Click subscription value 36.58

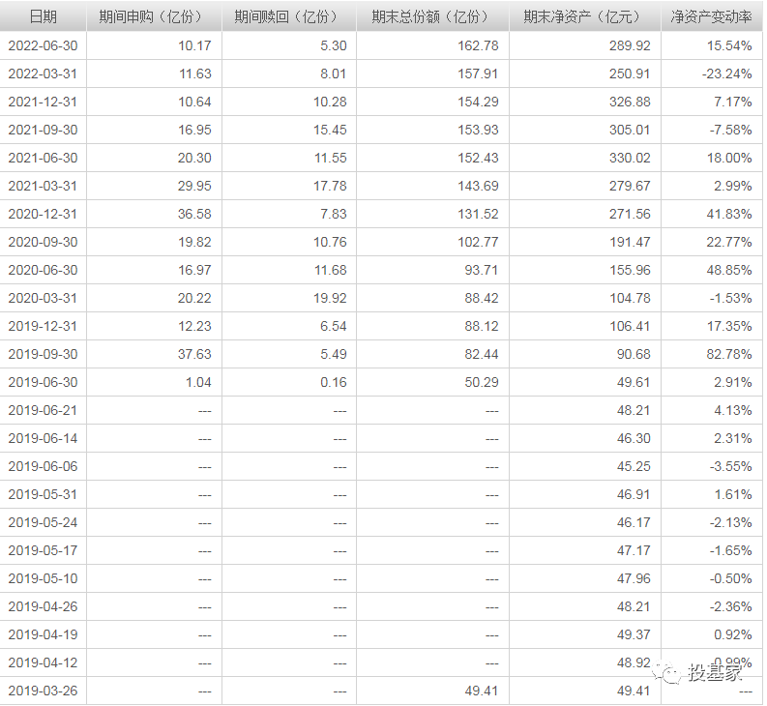pyautogui.click(x=194, y=215)
